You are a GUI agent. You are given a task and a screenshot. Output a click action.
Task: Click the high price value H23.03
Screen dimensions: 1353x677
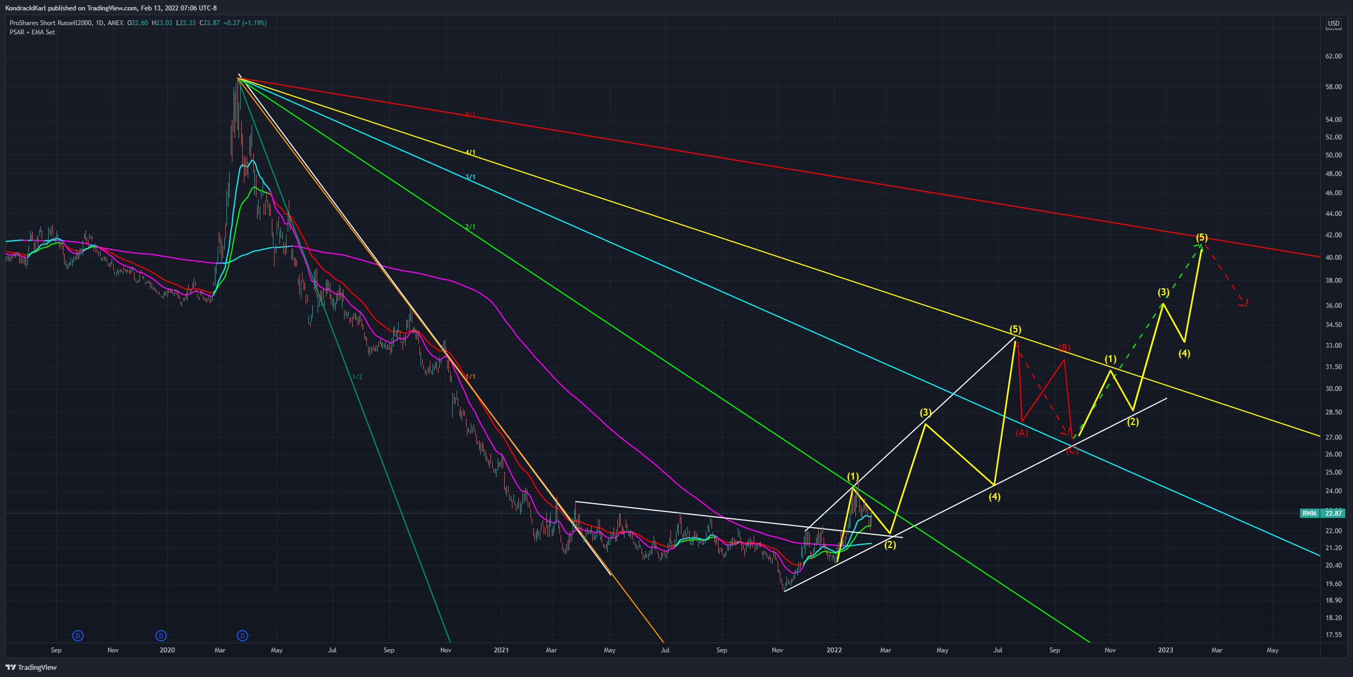(162, 23)
